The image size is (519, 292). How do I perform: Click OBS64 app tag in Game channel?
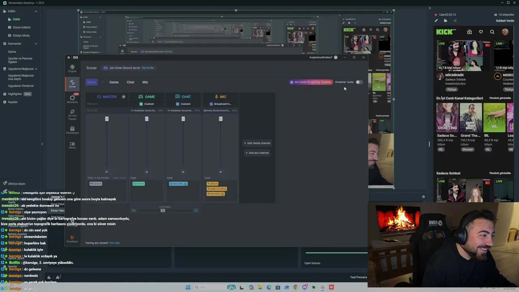138,184
